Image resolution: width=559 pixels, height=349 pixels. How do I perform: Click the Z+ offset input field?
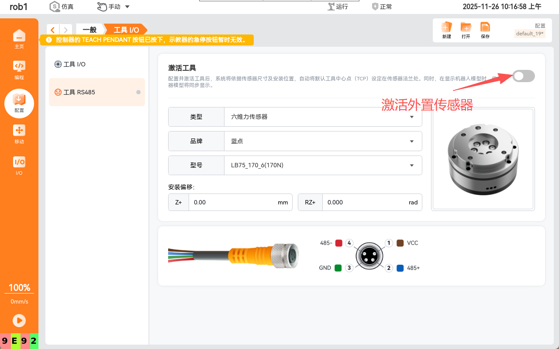(x=234, y=203)
